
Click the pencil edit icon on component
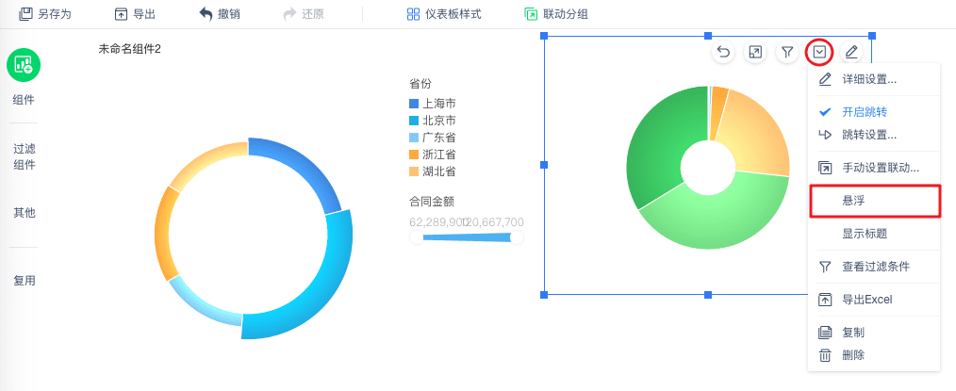pyautogui.click(x=851, y=53)
